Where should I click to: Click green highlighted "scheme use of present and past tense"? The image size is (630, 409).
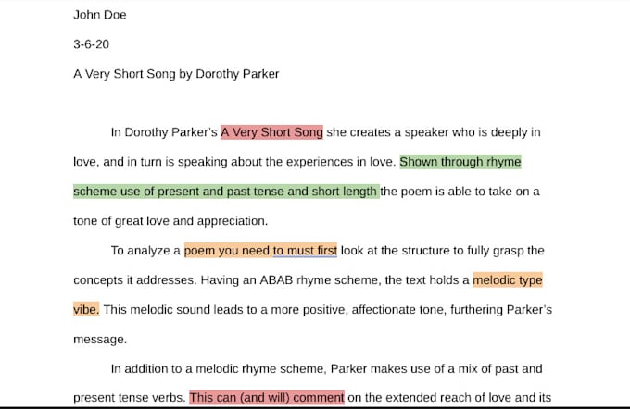[x=179, y=192]
